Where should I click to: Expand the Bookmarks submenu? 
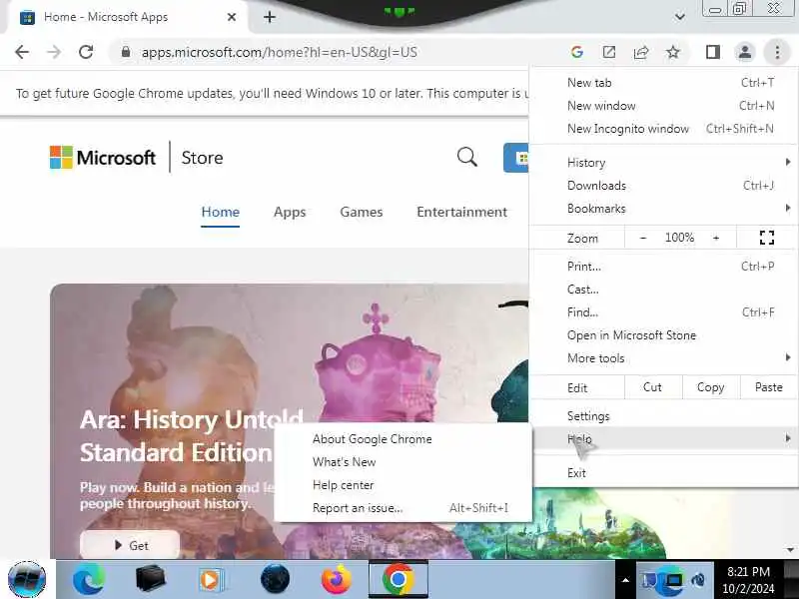(x=664, y=209)
